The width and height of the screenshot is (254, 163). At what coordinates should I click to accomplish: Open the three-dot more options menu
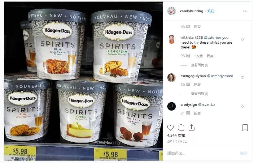coord(245,11)
